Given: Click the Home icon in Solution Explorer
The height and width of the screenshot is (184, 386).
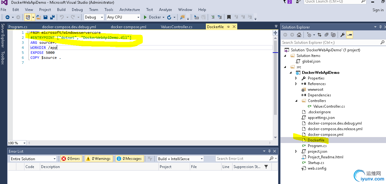Looking at the screenshot, I should 299,35.
